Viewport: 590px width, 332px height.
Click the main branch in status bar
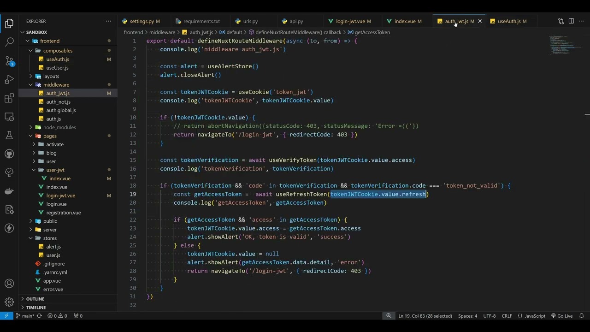(x=24, y=316)
